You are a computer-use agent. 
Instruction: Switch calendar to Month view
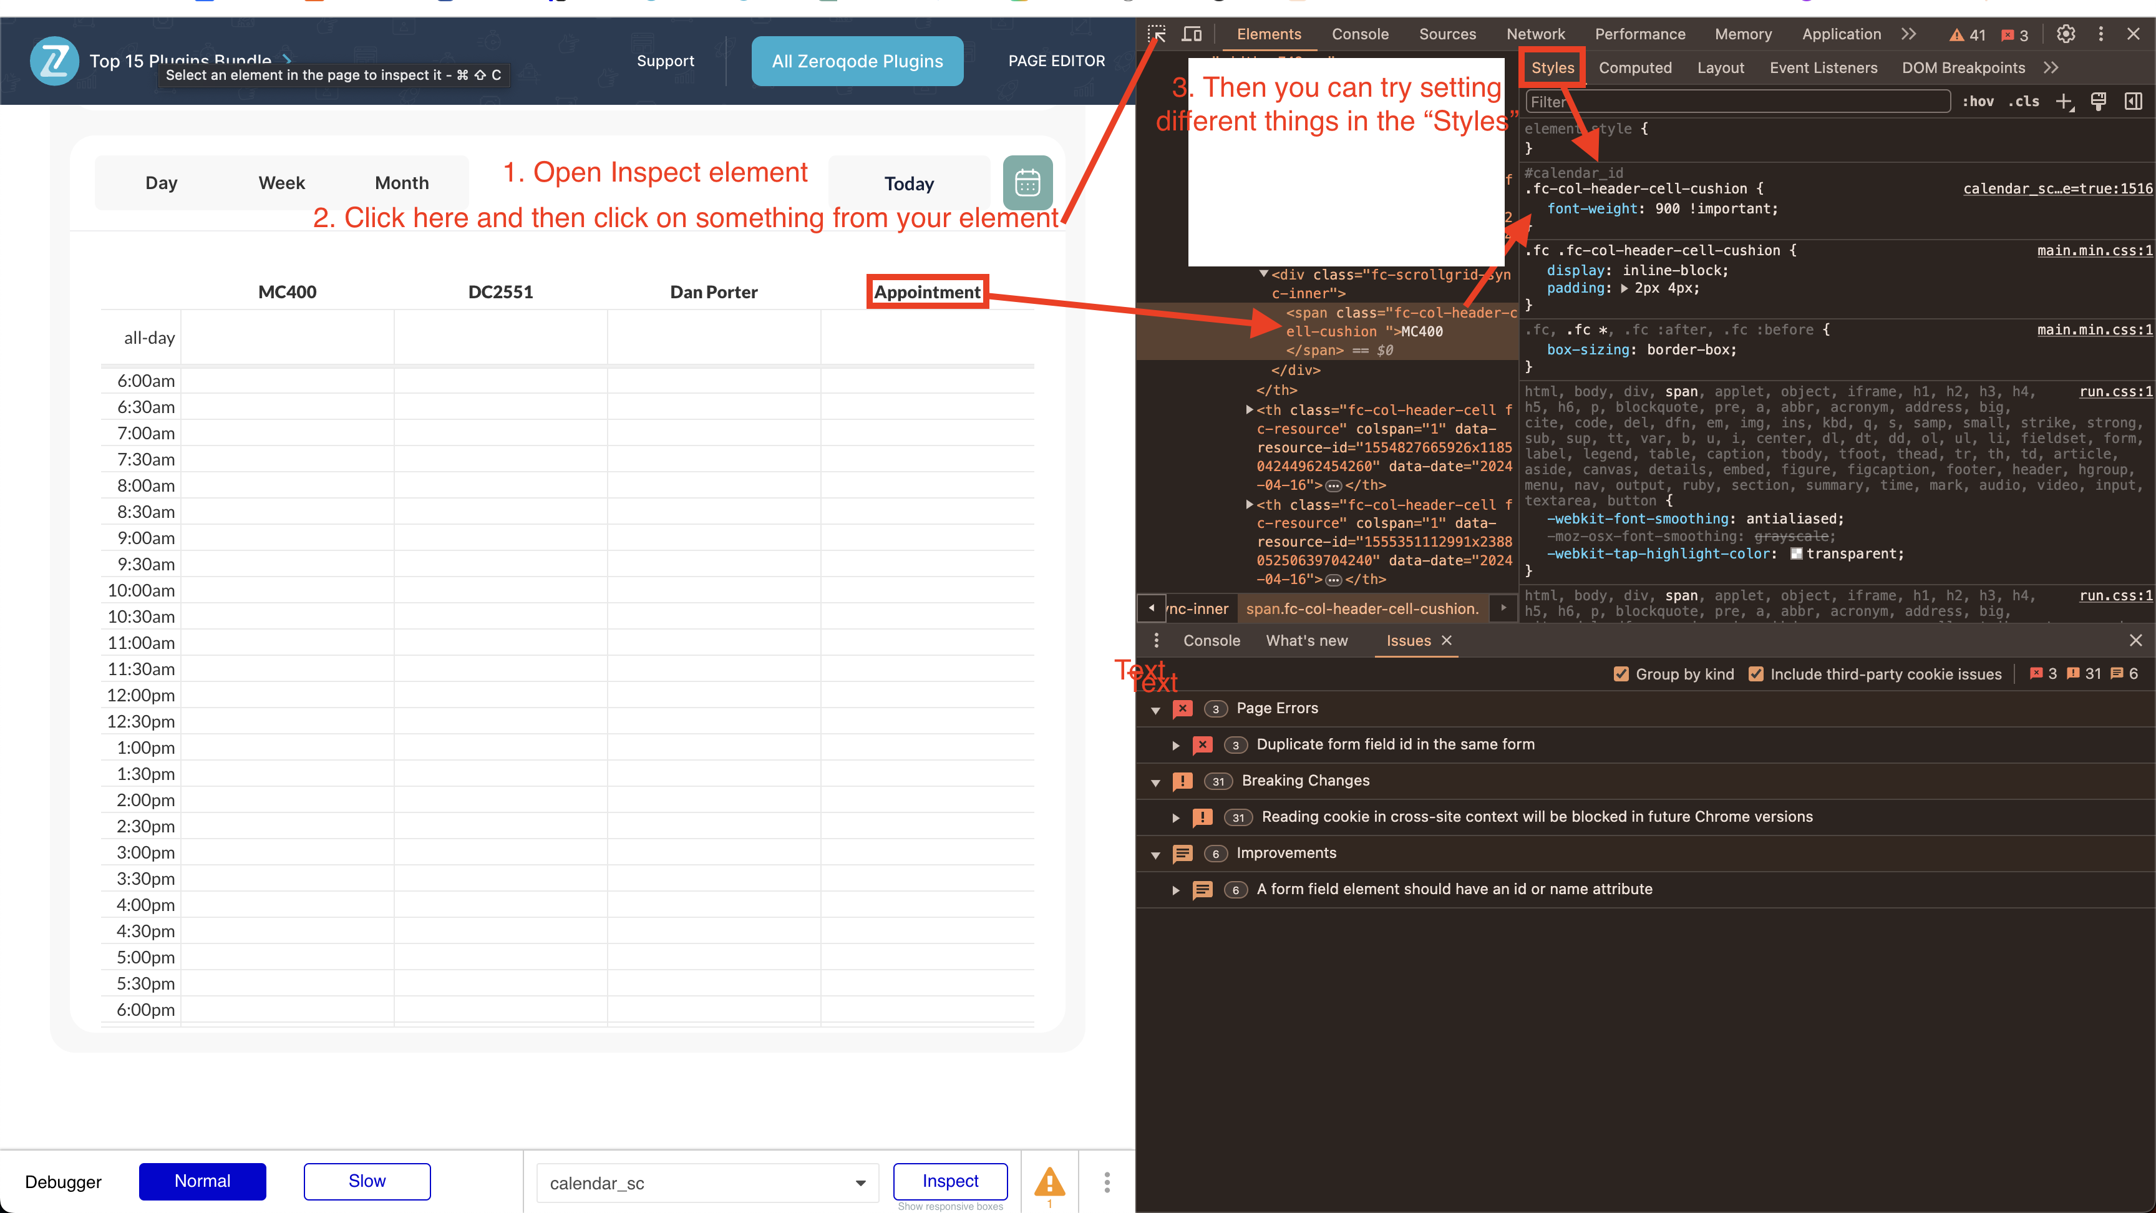pos(402,182)
